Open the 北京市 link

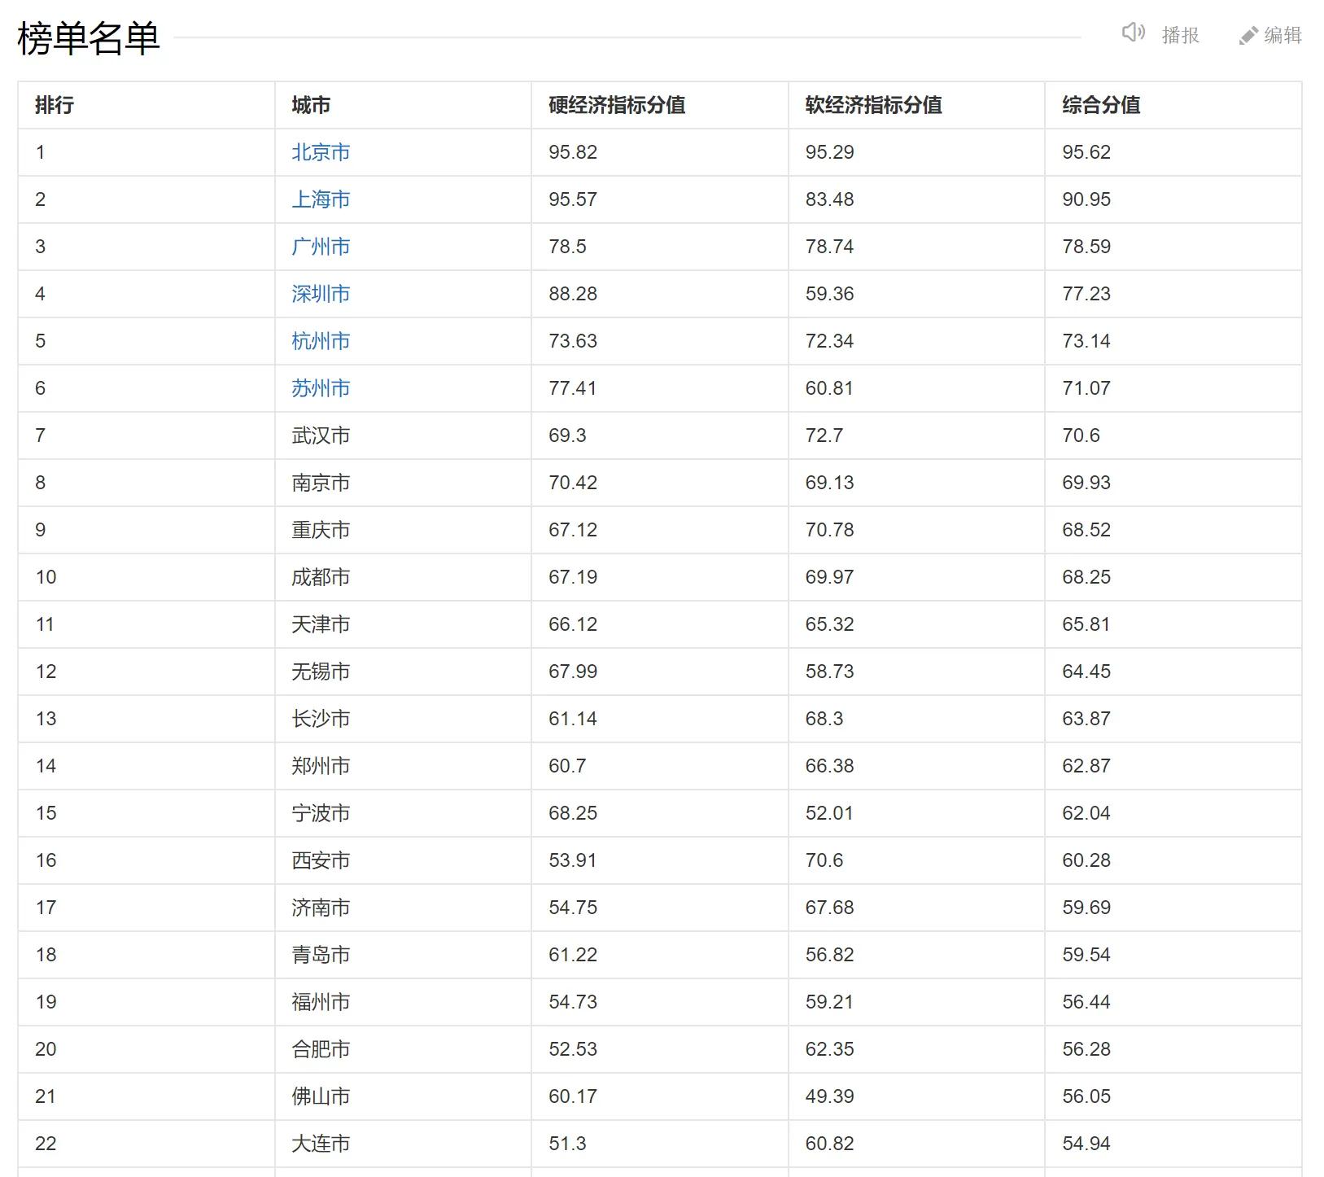click(321, 152)
